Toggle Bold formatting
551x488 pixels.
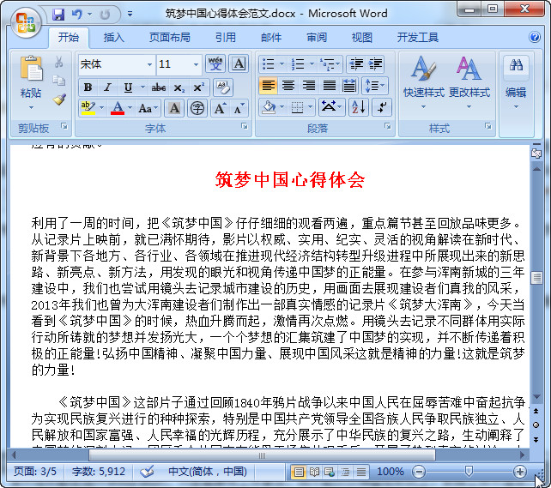coord(88,87)
